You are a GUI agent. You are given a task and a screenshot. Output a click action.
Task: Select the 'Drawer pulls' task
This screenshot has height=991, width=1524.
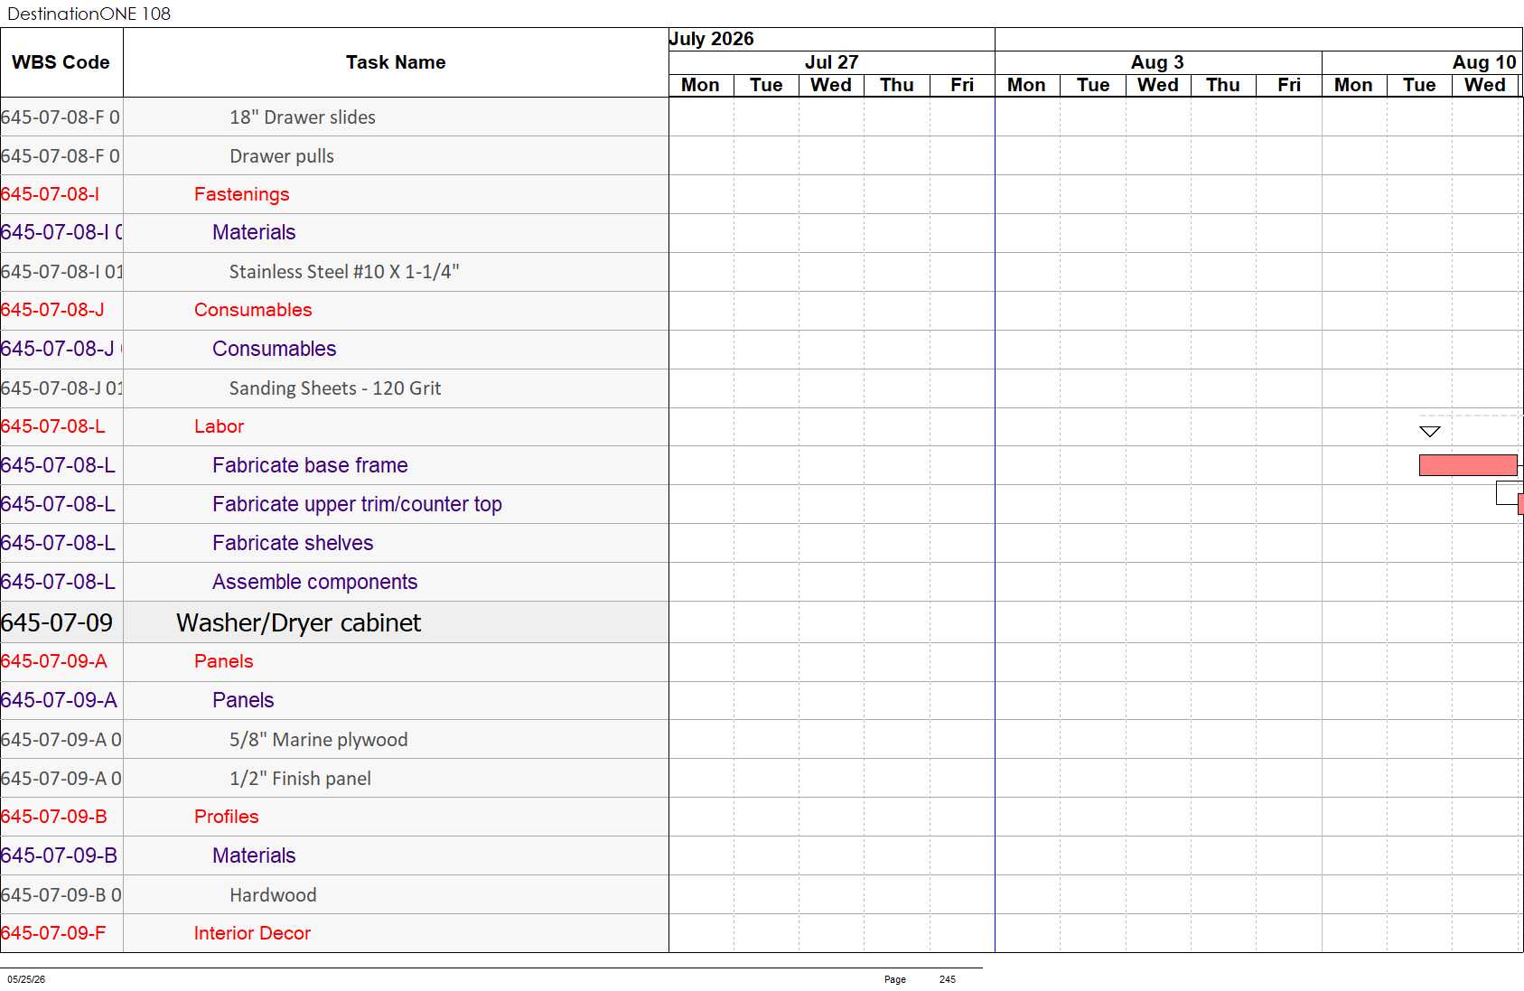pos(282,156)
